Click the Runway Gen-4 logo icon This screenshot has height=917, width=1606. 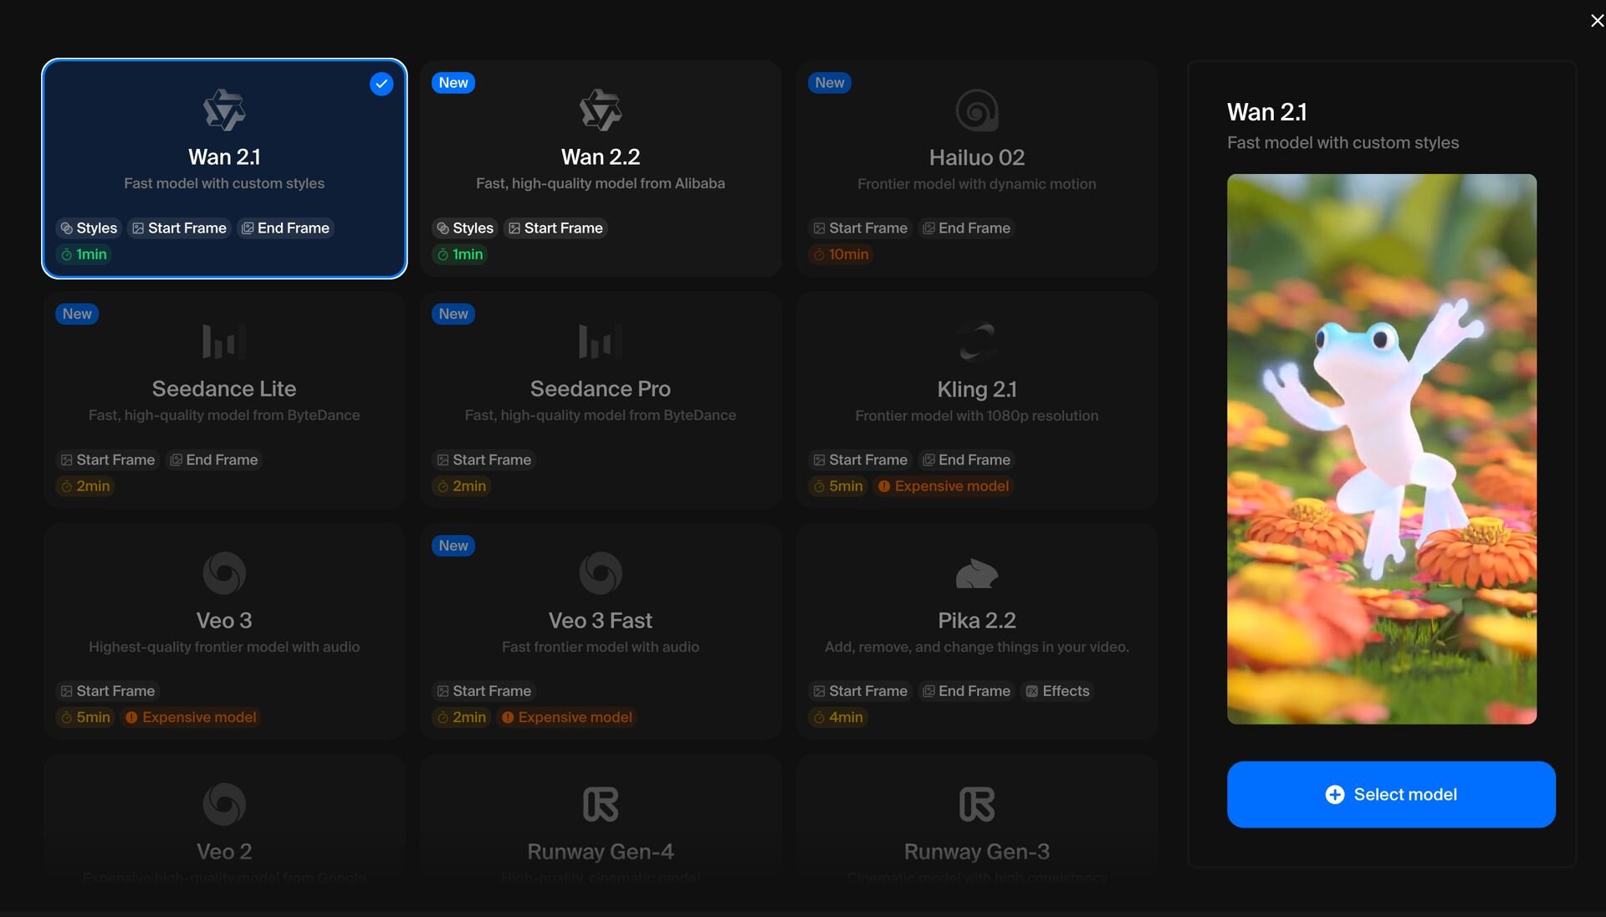[x=601, y=804]
